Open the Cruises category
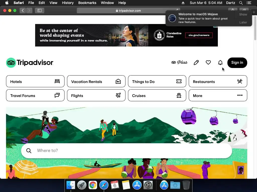257x192 pixels. 157,95
